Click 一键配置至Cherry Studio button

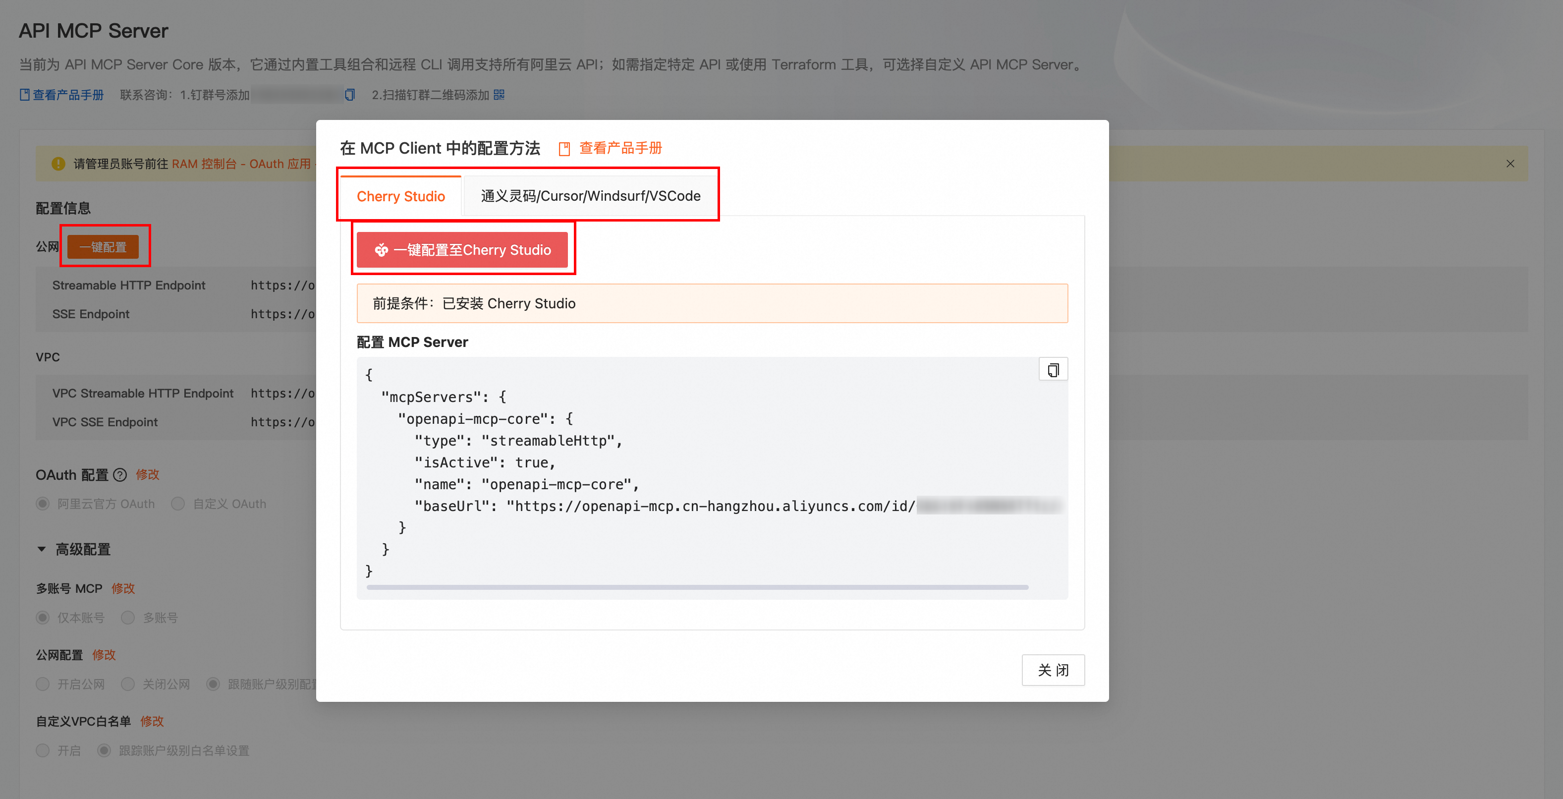462,250
